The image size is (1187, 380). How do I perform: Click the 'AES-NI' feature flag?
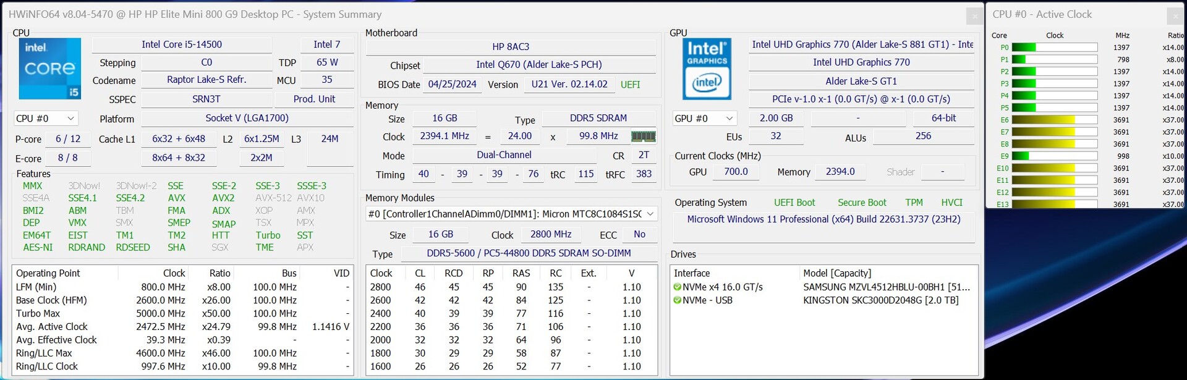point(38,247)
